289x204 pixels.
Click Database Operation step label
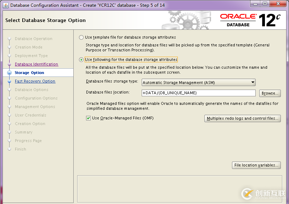34,39
